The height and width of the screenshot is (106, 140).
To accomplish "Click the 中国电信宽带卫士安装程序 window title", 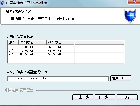I will (26, 3).
